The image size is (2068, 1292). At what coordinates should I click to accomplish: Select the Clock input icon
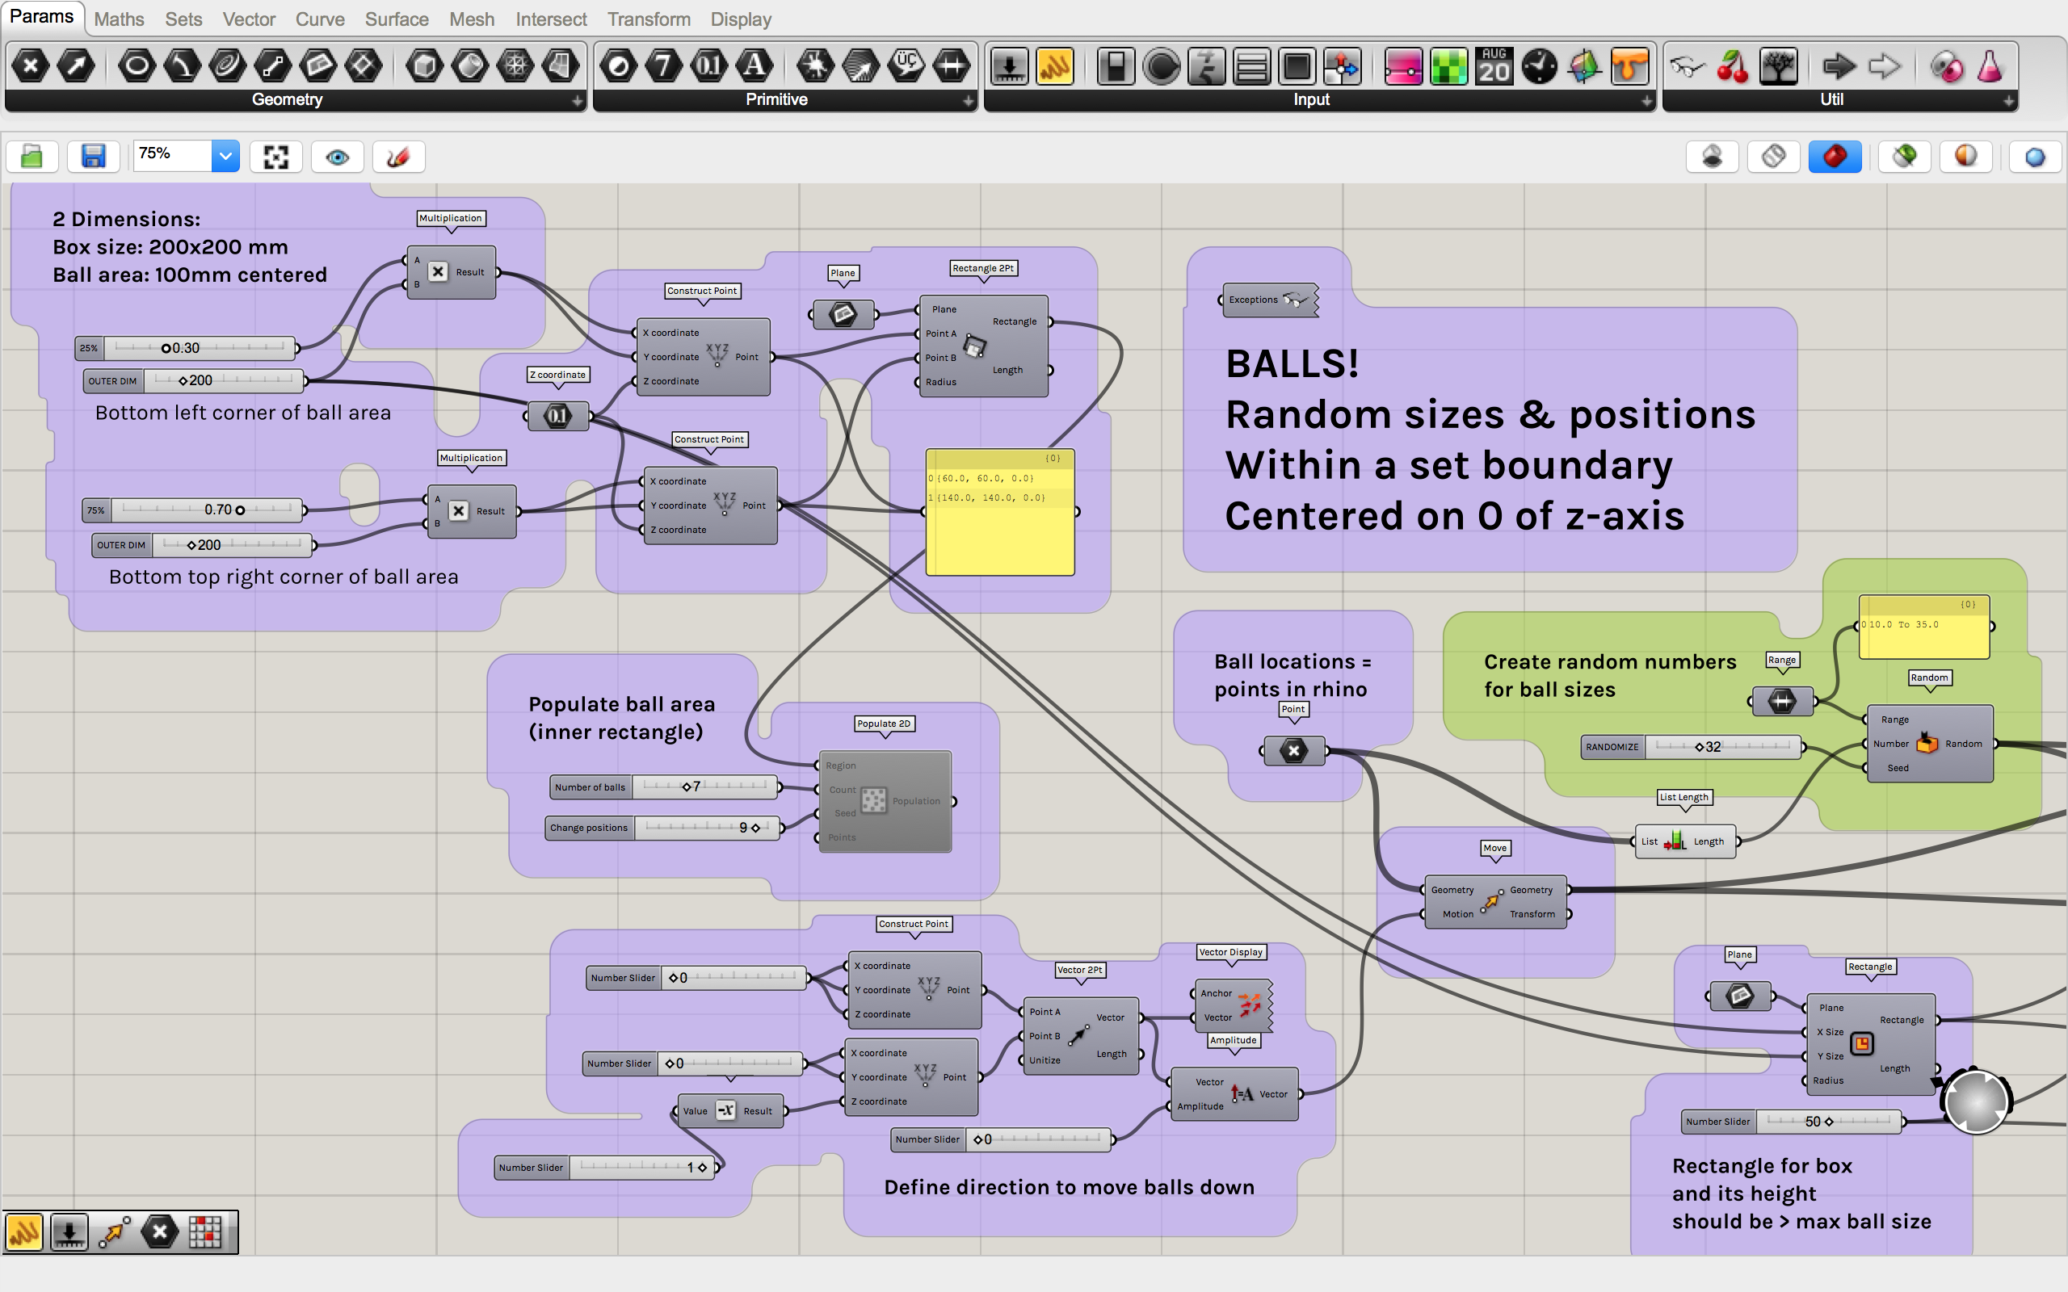[1539, 65]
